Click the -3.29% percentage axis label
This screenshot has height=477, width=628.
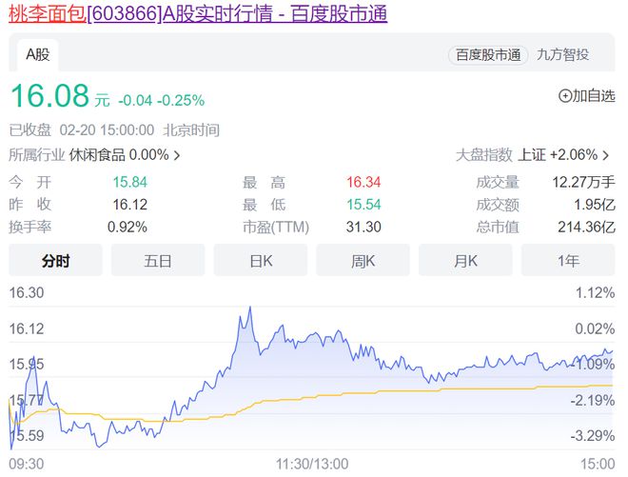593,435
